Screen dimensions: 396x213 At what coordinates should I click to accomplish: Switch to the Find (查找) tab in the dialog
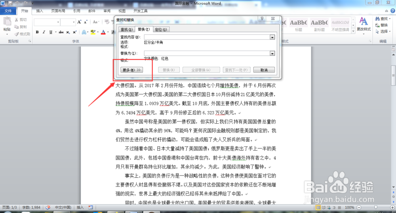(x=127, y=30)
